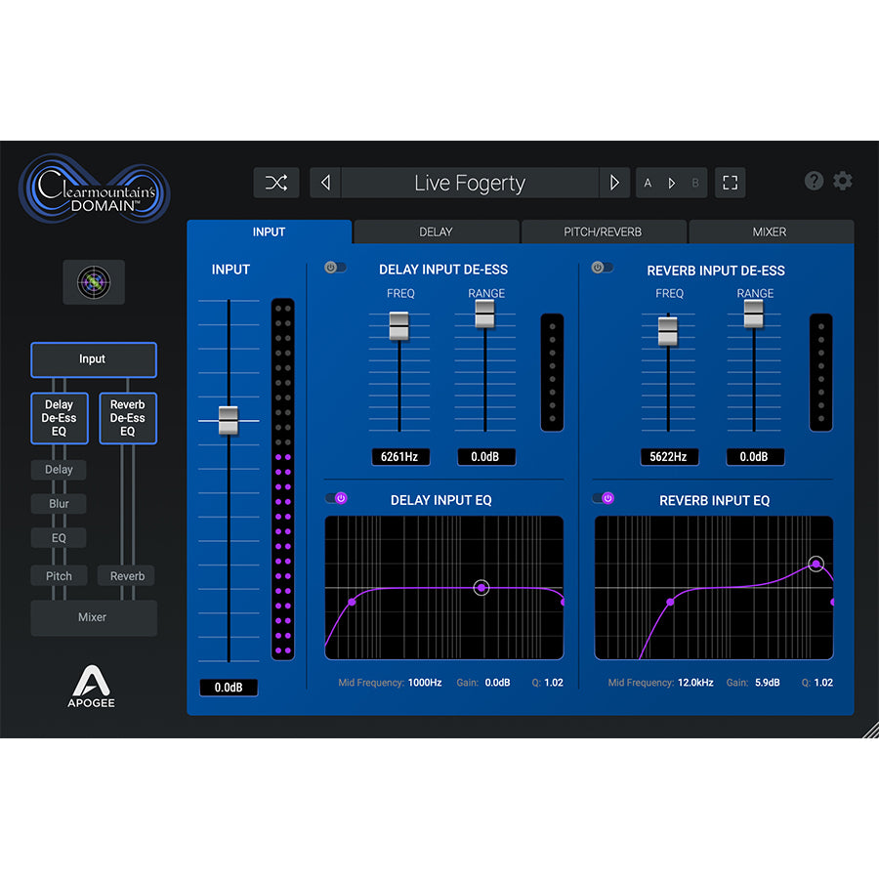Click Reverb EQ Q 1.02 value
The height and width of the screenshot is (879, 879).
tap(823, 683)
